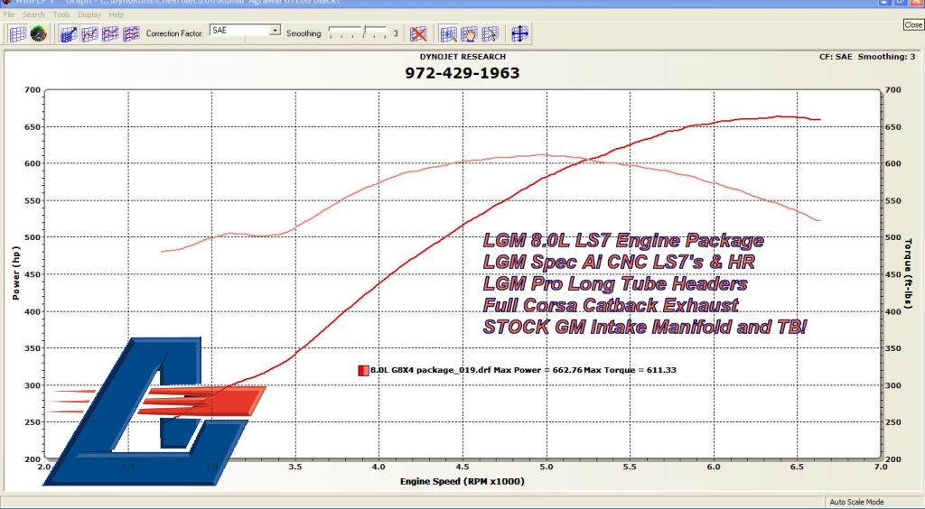Image resolution: width=925 pixels, height=509 pixels.
Task: Activate the zoom magnifier graph tool
Action: [x=448, y=34]
